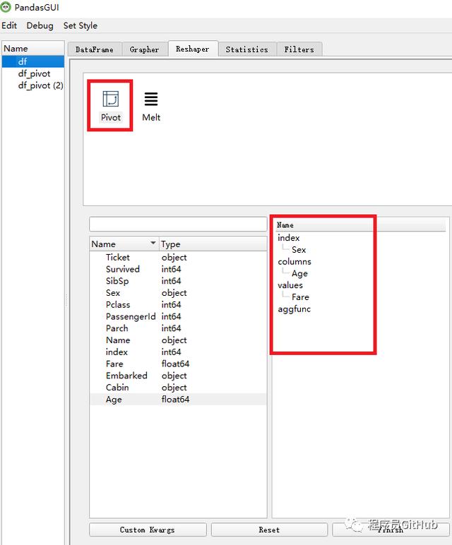Image resolution: width=452 pixels, height=545 pixels.
Task: Select the Name column row with object type
Action: tap(178, 340)
